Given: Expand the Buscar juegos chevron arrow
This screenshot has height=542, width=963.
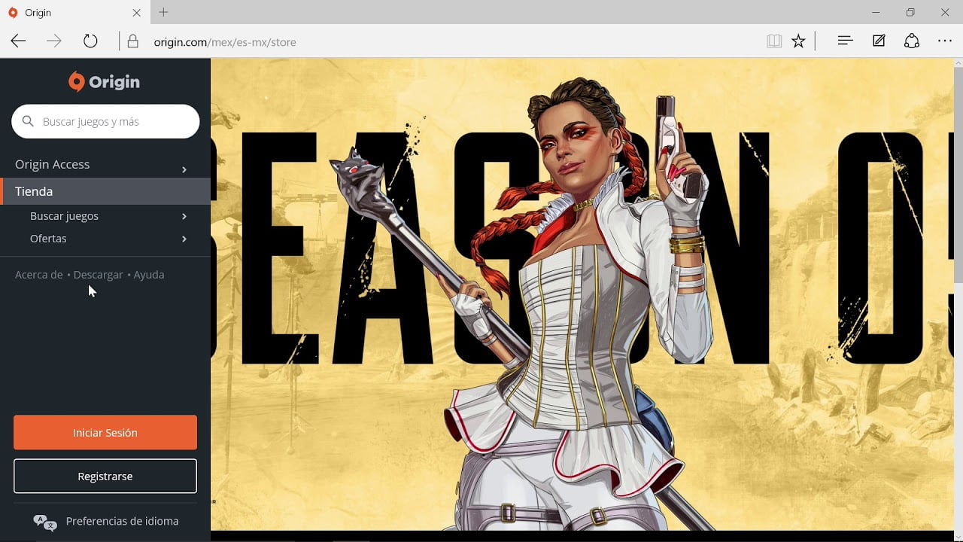Looking at the screenshot, I should [x=184, y=217].
